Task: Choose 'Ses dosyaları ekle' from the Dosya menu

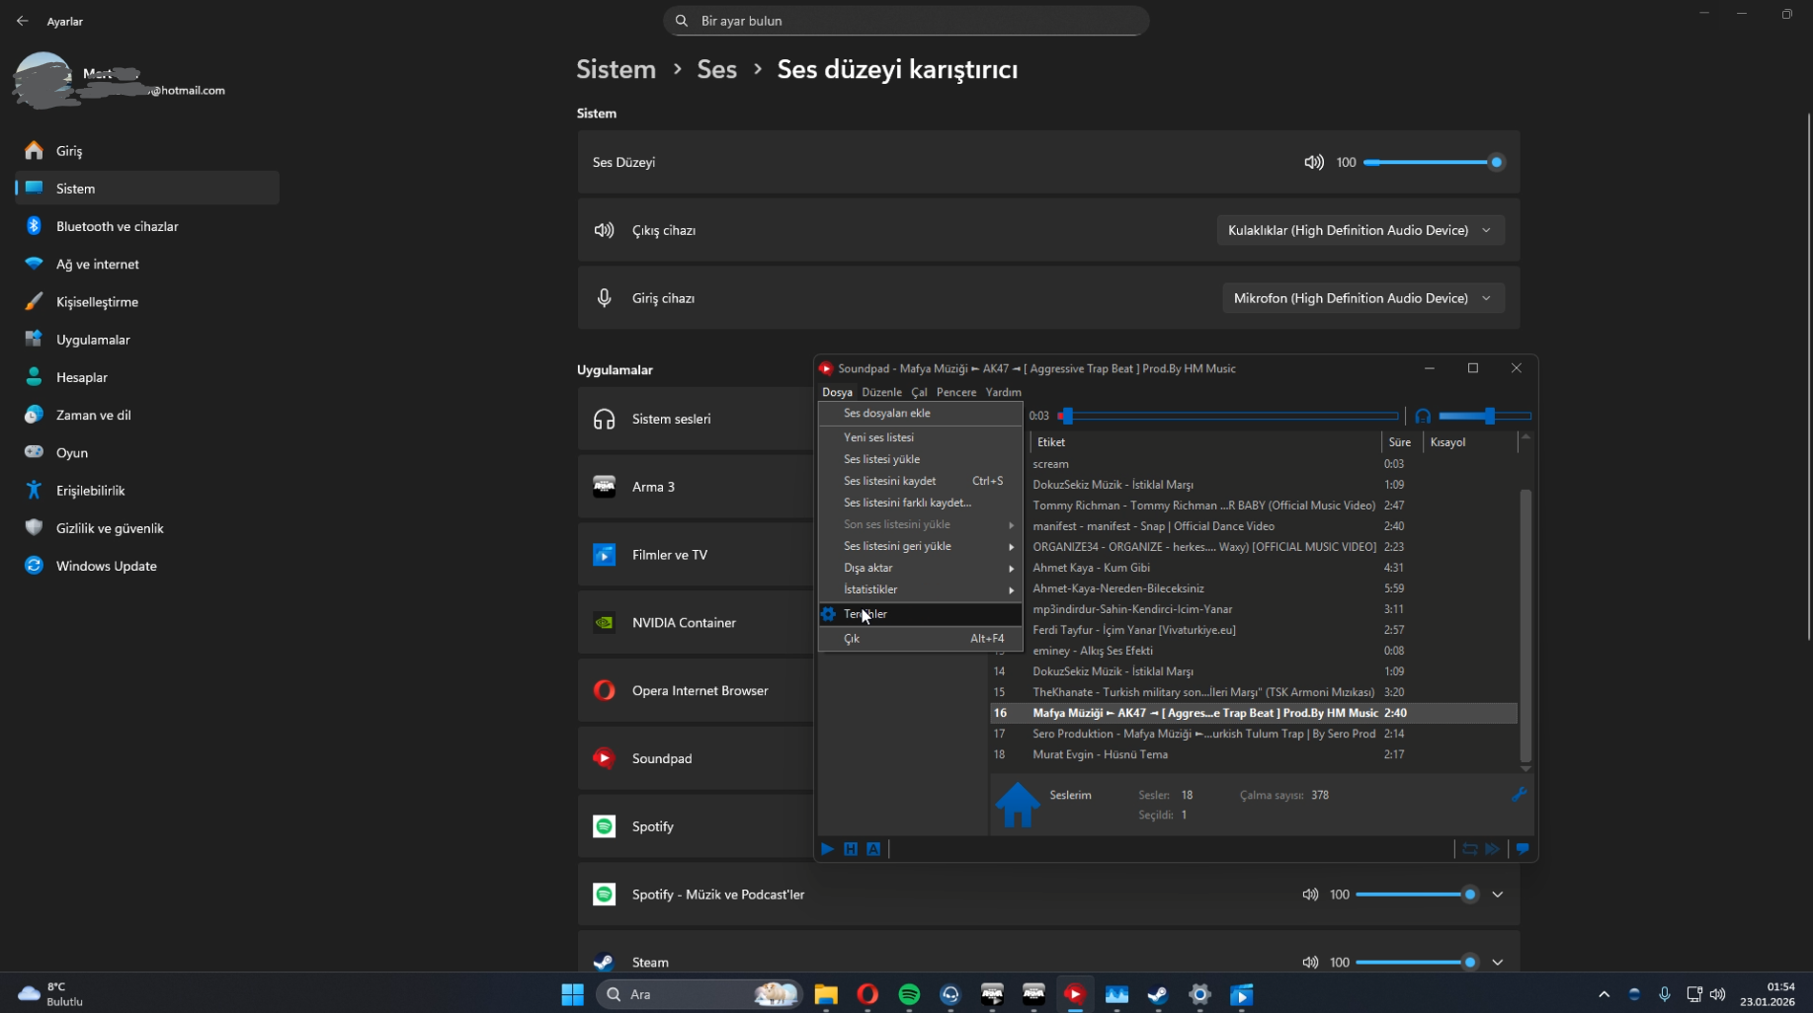Action: point(920,413)
